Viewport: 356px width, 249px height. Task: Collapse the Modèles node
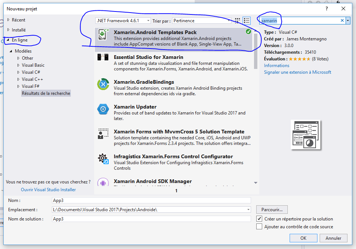click(x=11, y=51)
